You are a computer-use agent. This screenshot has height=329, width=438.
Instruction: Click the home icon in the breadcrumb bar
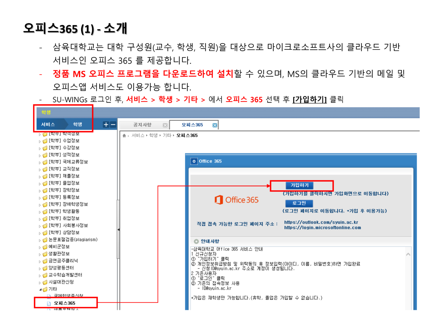pos(124,135)
